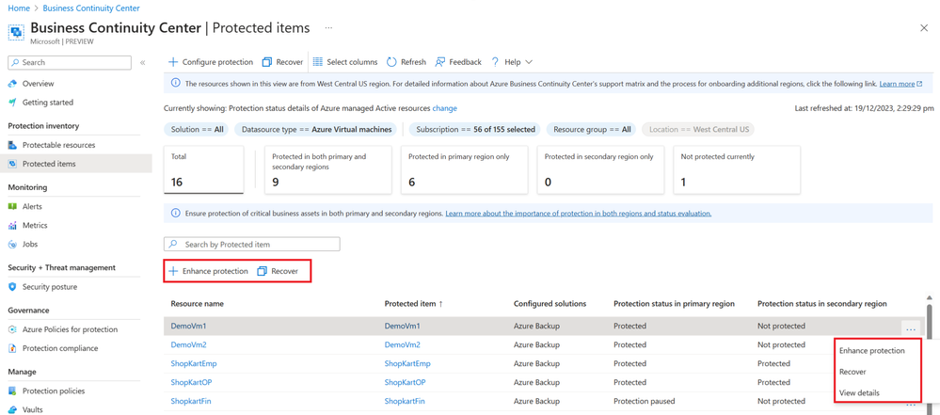Select Protected in secondary region only card
The width and height of the screenshot is (940, 415).
pyautogui.click(x=600, y=169)
